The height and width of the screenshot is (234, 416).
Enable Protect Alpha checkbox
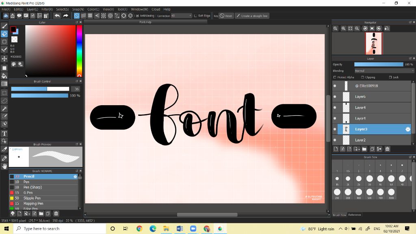click(335, 77)
